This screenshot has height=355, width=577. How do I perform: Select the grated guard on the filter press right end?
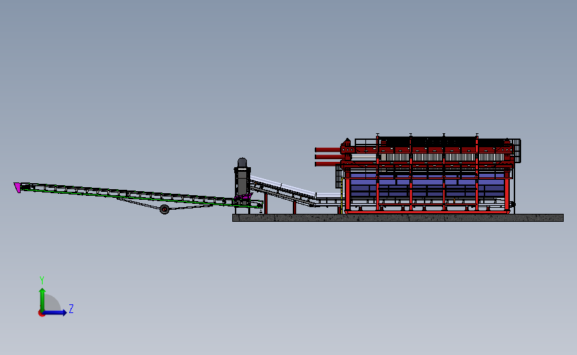coord(516,151)
